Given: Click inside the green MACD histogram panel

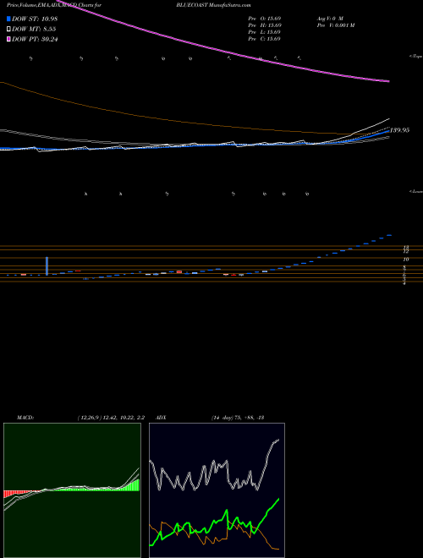Looking at the screenshot, I should click(72, 490).
